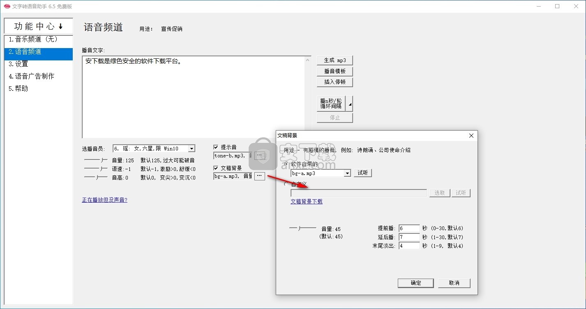
Task: Open browse button next to tone-b.mp3 field
Action: (x=260, y=155)
